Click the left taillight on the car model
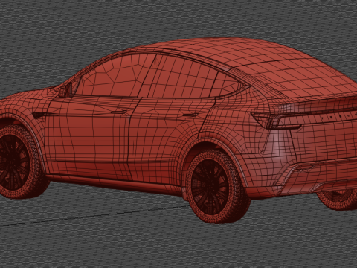This screenshot has height=268, width=357. 276,121
